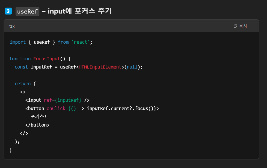Click the heading text 'input에 포커스 주기'

pyautogui.click(x=80, y=11)
